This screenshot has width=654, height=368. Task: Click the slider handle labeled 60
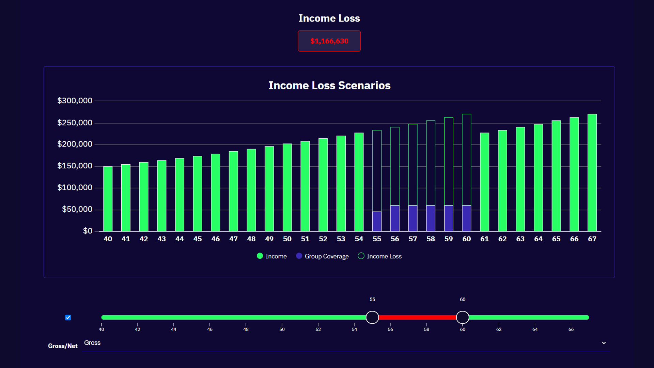pos(463,317)
